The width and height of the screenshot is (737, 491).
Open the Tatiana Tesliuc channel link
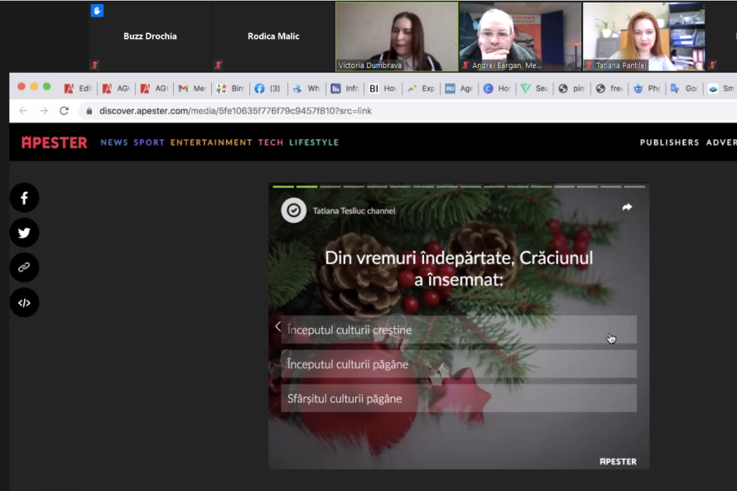coord(354,211)
